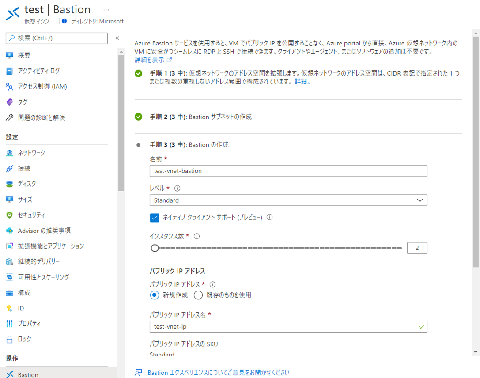Open the レベル Standard dropdown
The height and width of the screenshot is (378, 480).
pyautogui.click(x=288, y=200)
